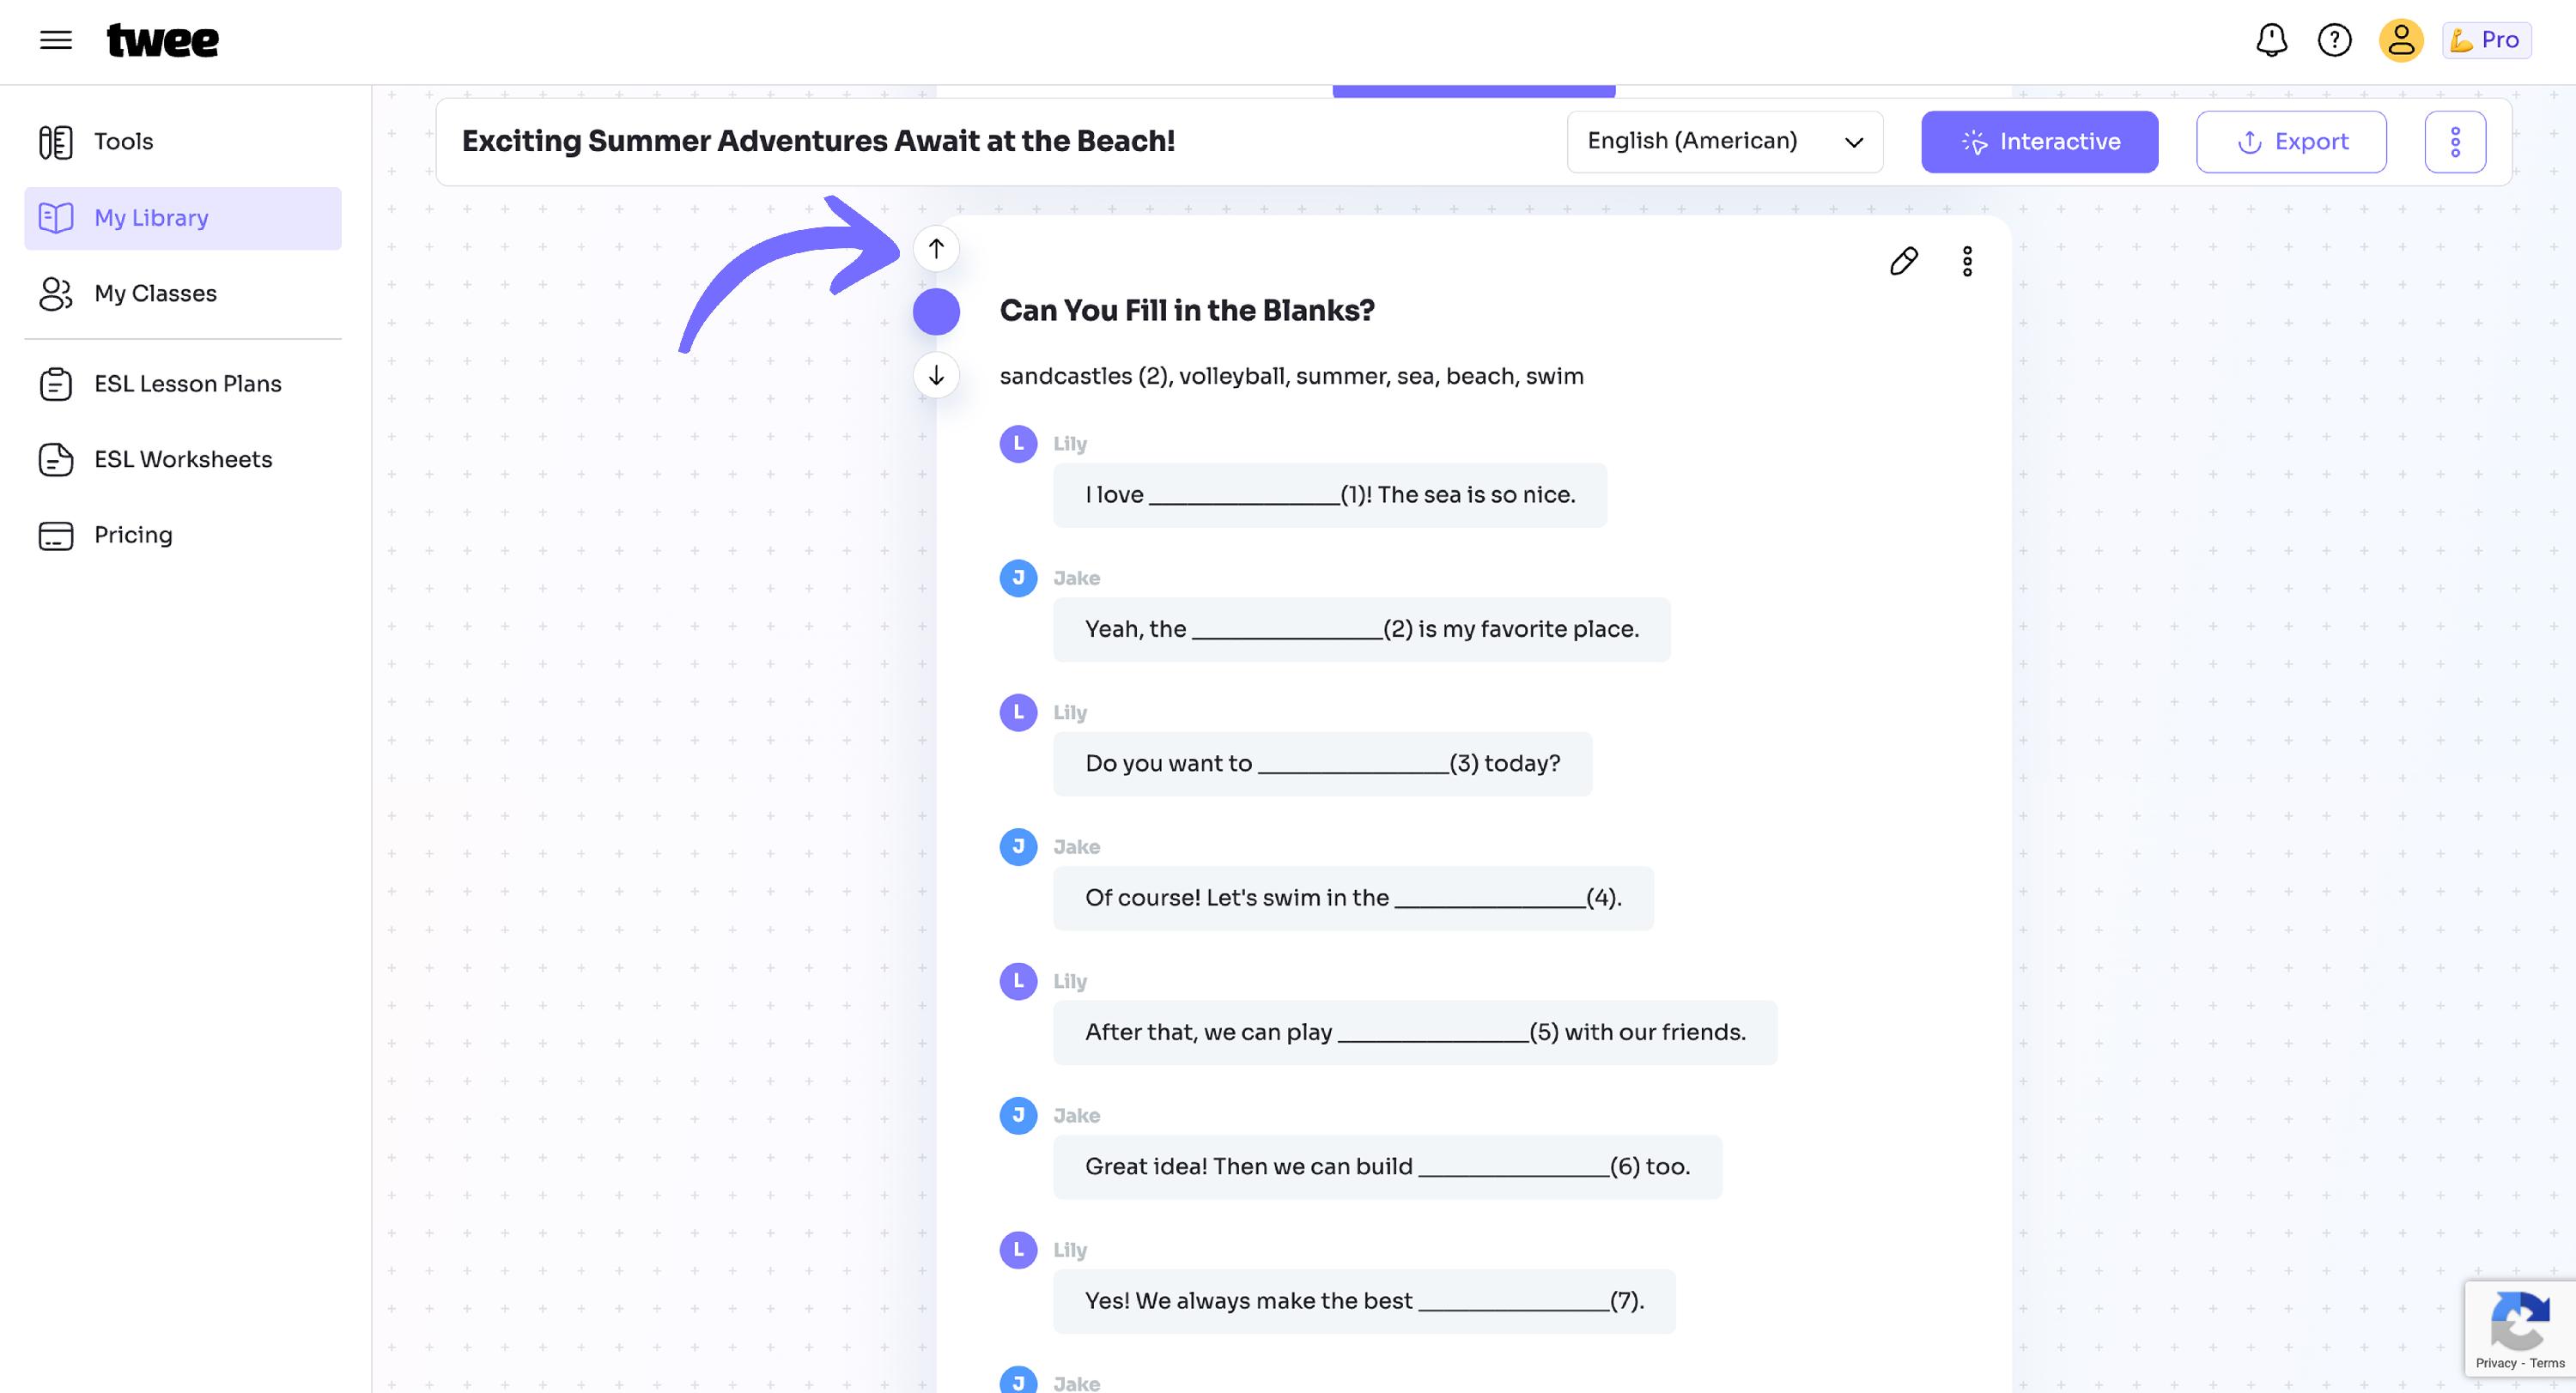This screenshot has width=2576, height=1393.
Task: Move the exercise block up with arrow
Action: coord(936,249)
